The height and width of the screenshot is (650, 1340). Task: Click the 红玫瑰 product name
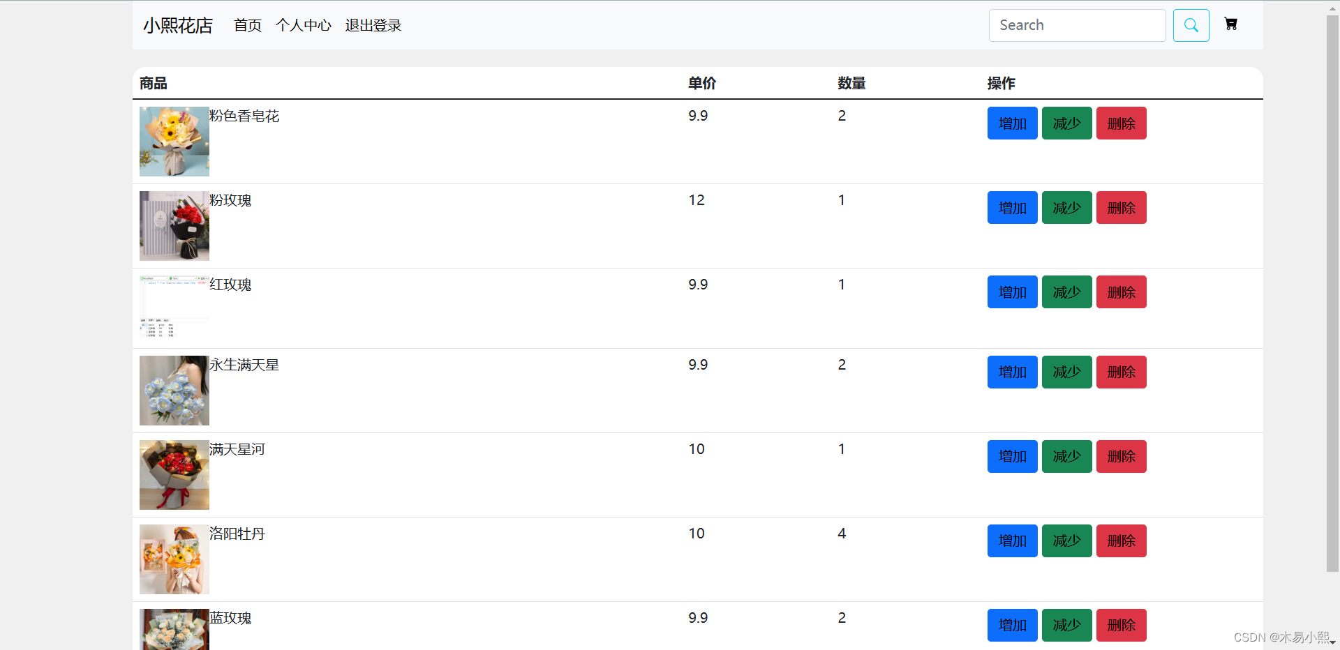pos(230,285)
